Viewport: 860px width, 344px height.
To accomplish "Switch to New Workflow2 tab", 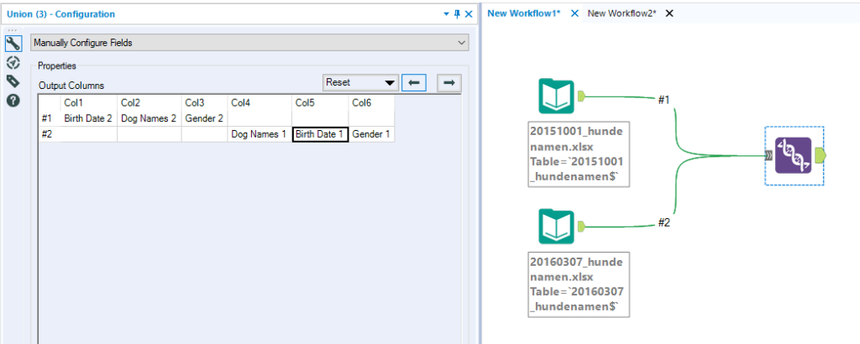I will pyautogui.click(x=622, y=13).
